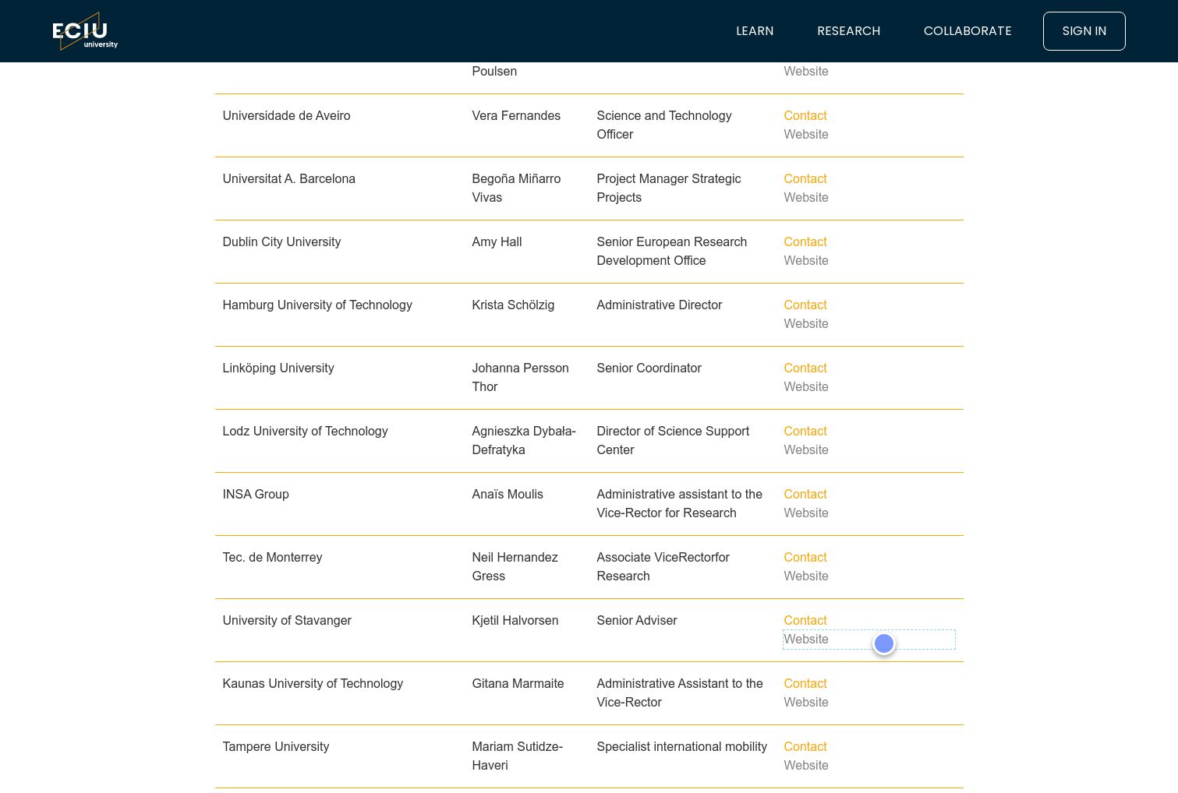Click the role 'Administrative Director'
This screenshot has width=1178, height=793.
[660, 305]
